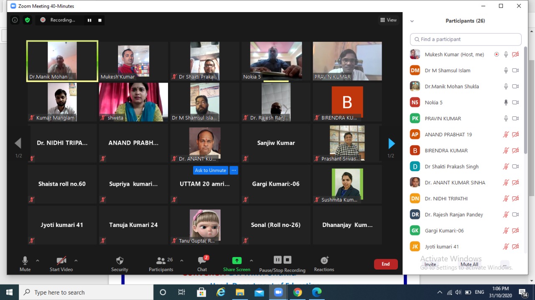Click muted mic icon for Dr. NIDHI TRIPATHI
Screen dimensions: 535x300
point(506,199)
